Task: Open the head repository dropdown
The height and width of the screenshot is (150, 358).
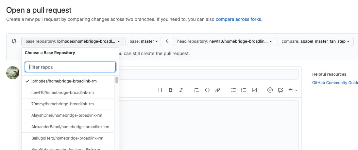Action: coord(224,41)
